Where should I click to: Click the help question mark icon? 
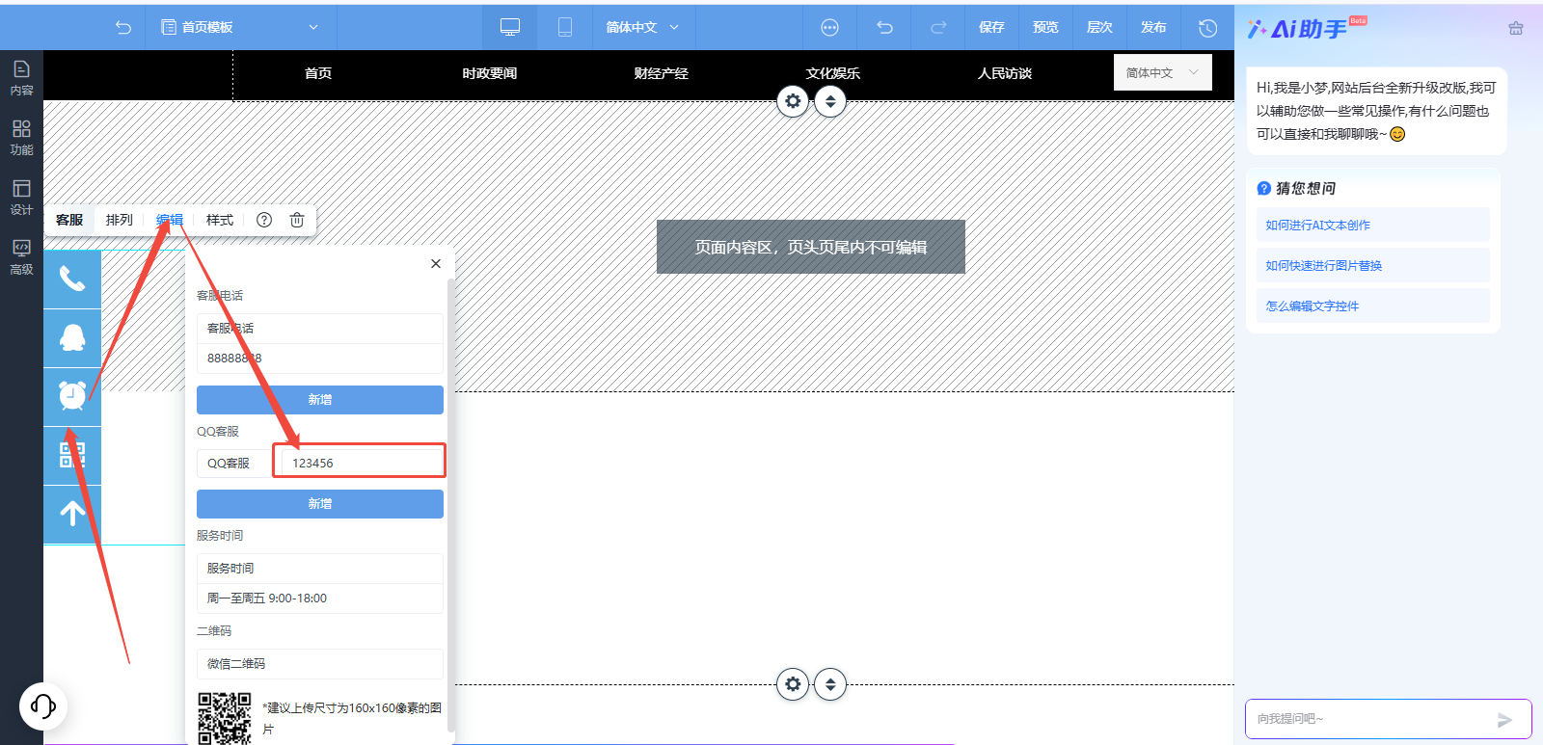(x=264, y=220)
